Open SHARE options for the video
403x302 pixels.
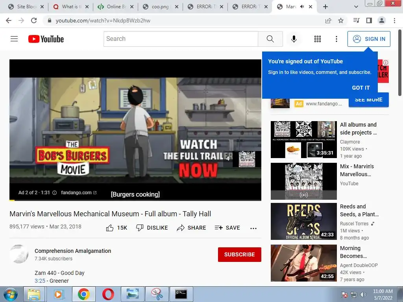pos(192,228)
